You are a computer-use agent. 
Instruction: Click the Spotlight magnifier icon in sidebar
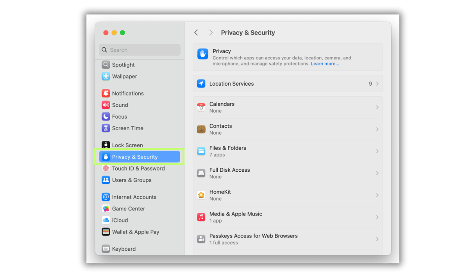(x=106, y=65)
